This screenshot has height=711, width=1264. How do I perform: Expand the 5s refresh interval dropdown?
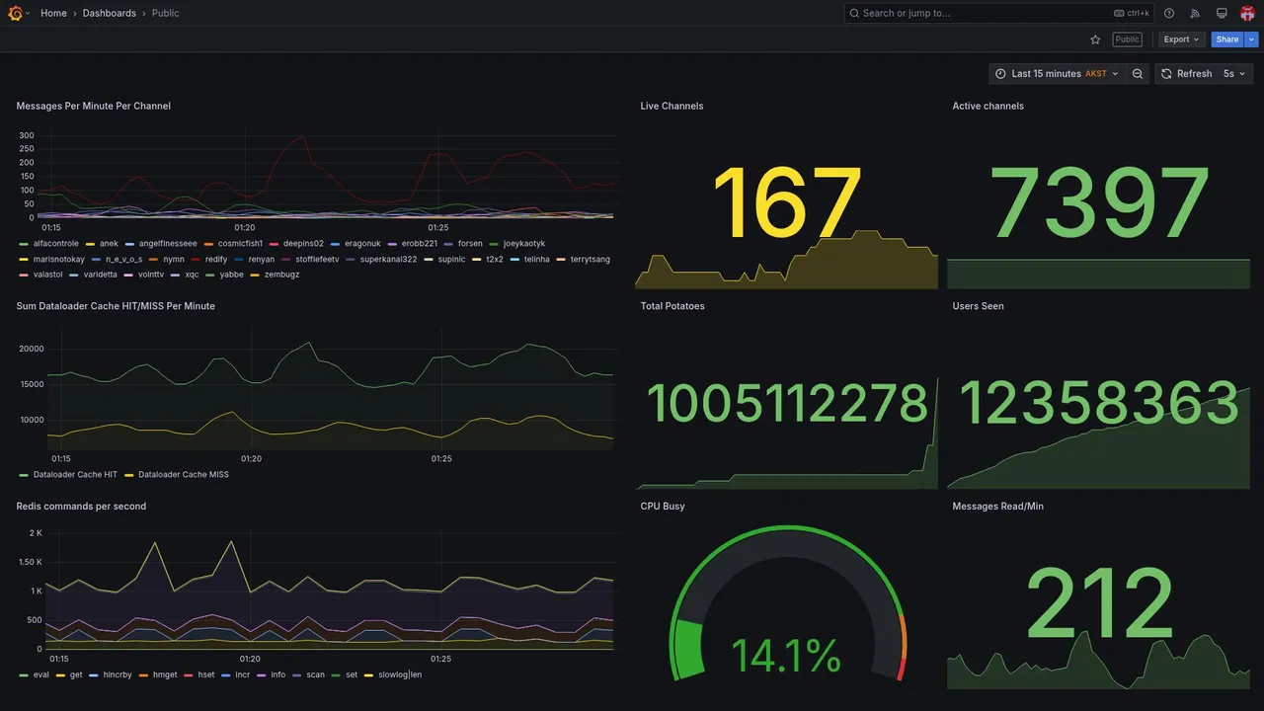[x=1234, y=74]
